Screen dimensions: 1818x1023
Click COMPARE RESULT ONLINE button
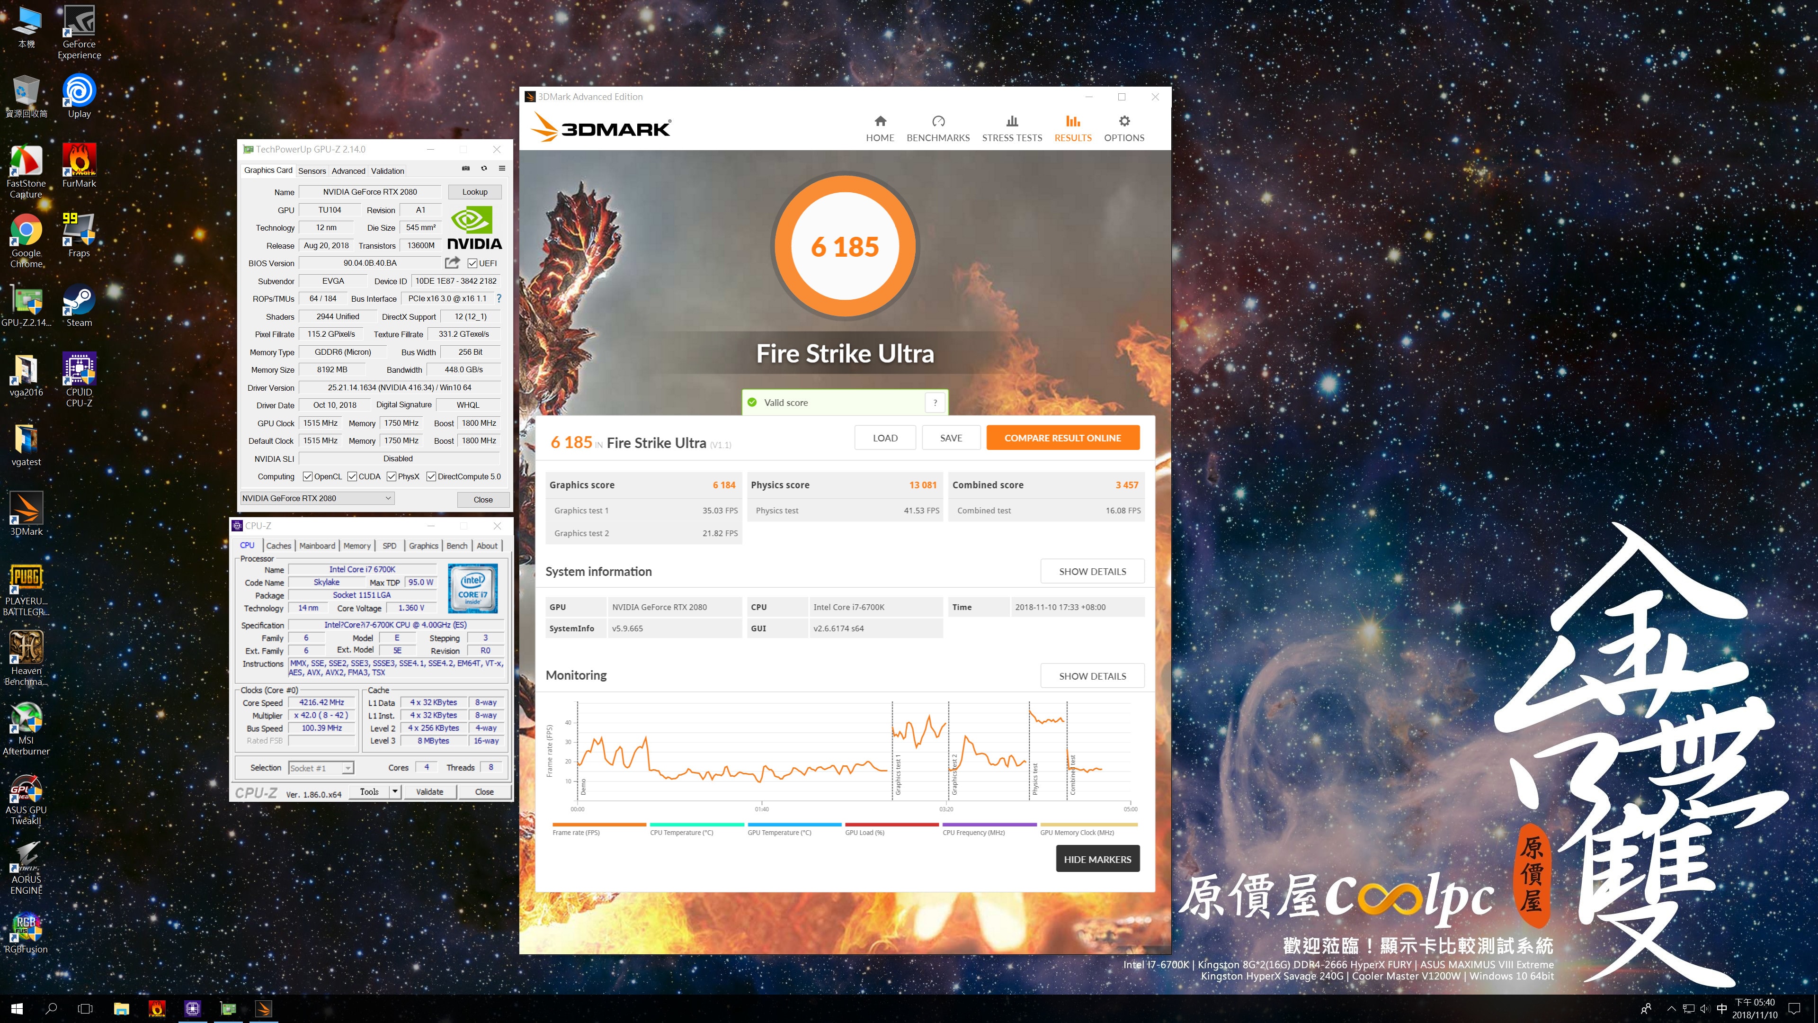click(x=1063, y=438)
